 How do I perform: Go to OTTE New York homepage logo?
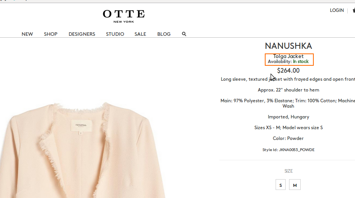click(x=124, y=16)
